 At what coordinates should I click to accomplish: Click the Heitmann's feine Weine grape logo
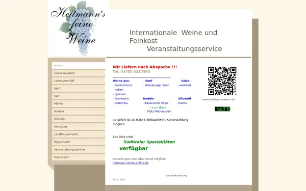tap(78, 29)
